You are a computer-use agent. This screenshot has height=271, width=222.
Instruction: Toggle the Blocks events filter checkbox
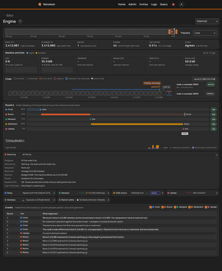click(162, 207)
